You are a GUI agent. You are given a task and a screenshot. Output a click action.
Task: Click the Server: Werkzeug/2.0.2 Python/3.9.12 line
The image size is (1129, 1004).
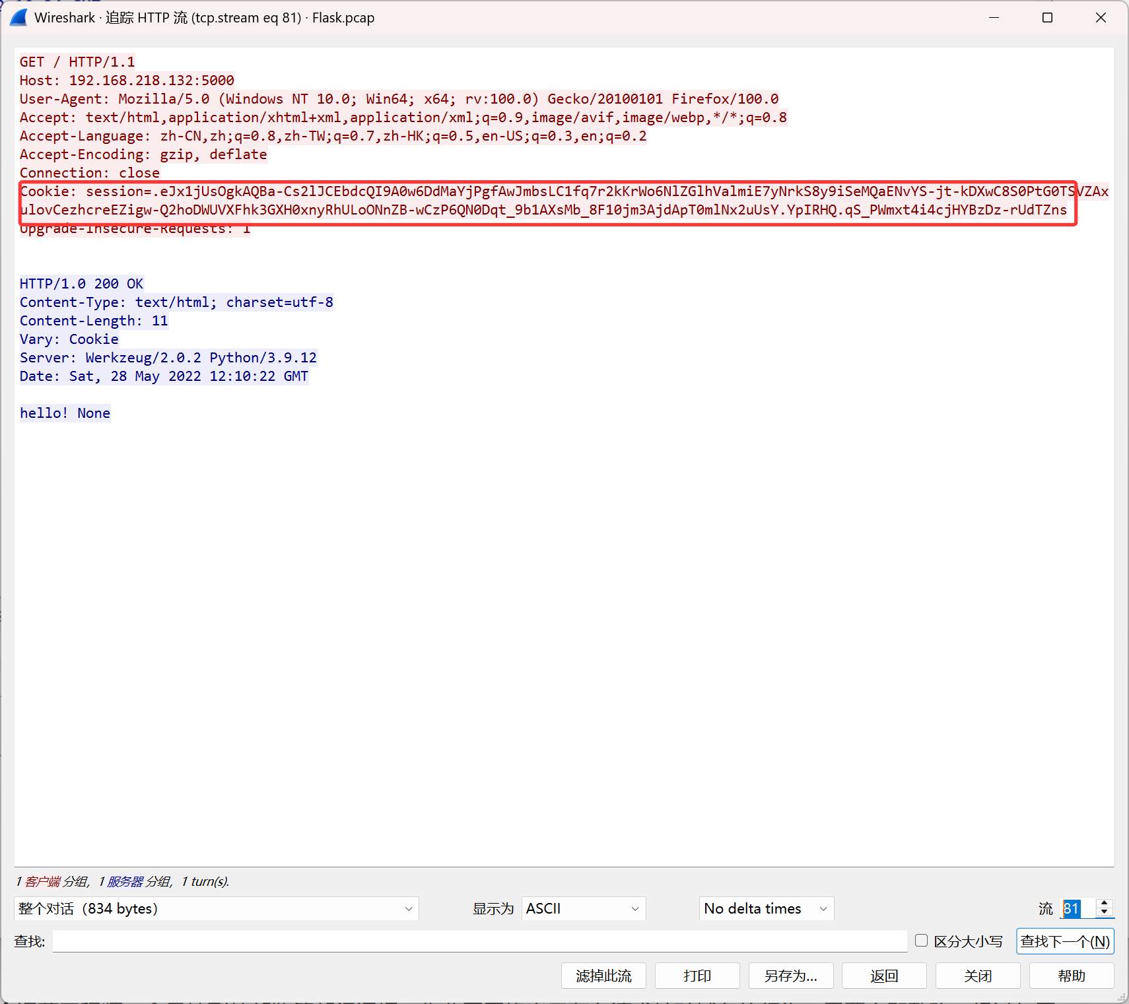tap(168, 358)
